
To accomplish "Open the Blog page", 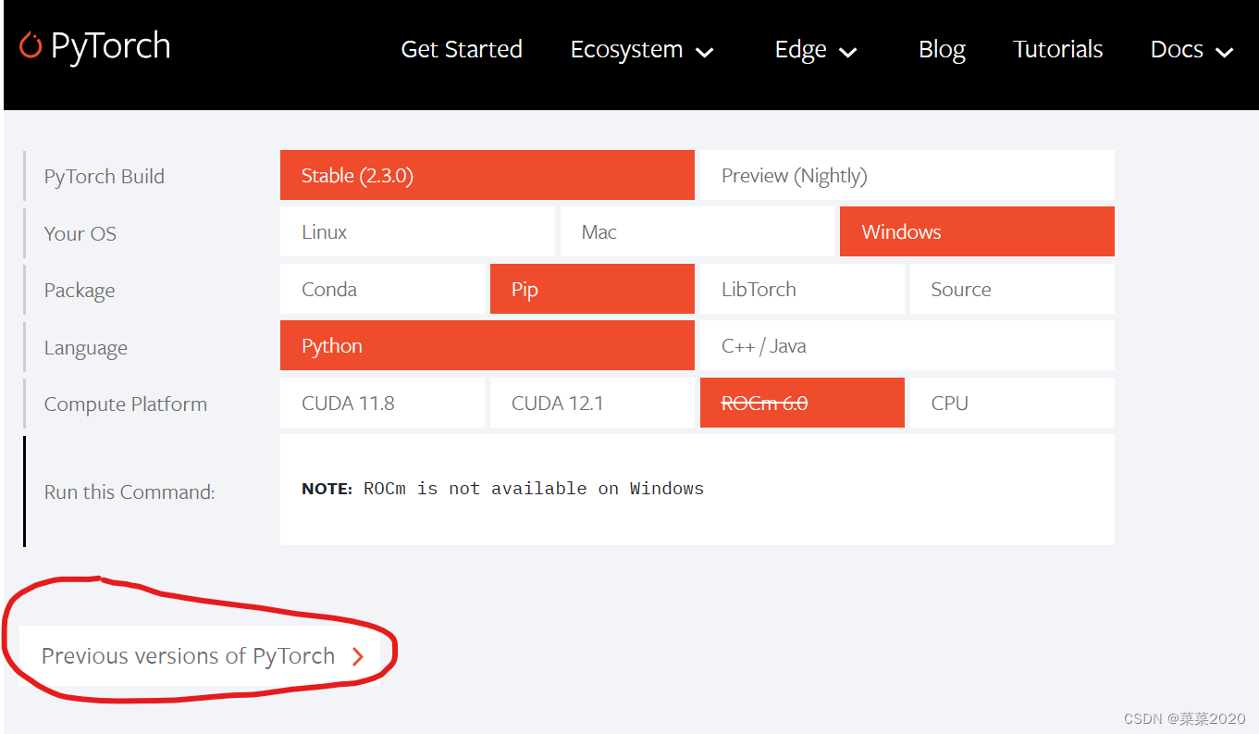I will [942, 49].
